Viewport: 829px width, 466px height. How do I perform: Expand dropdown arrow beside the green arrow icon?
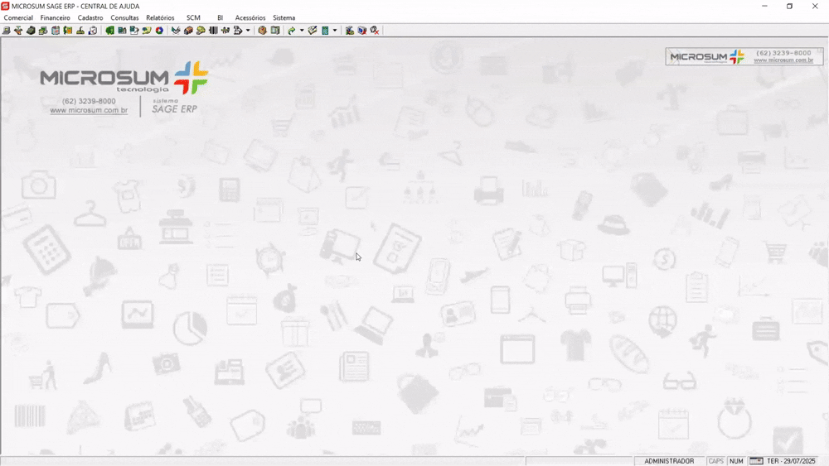click(302, 31)
